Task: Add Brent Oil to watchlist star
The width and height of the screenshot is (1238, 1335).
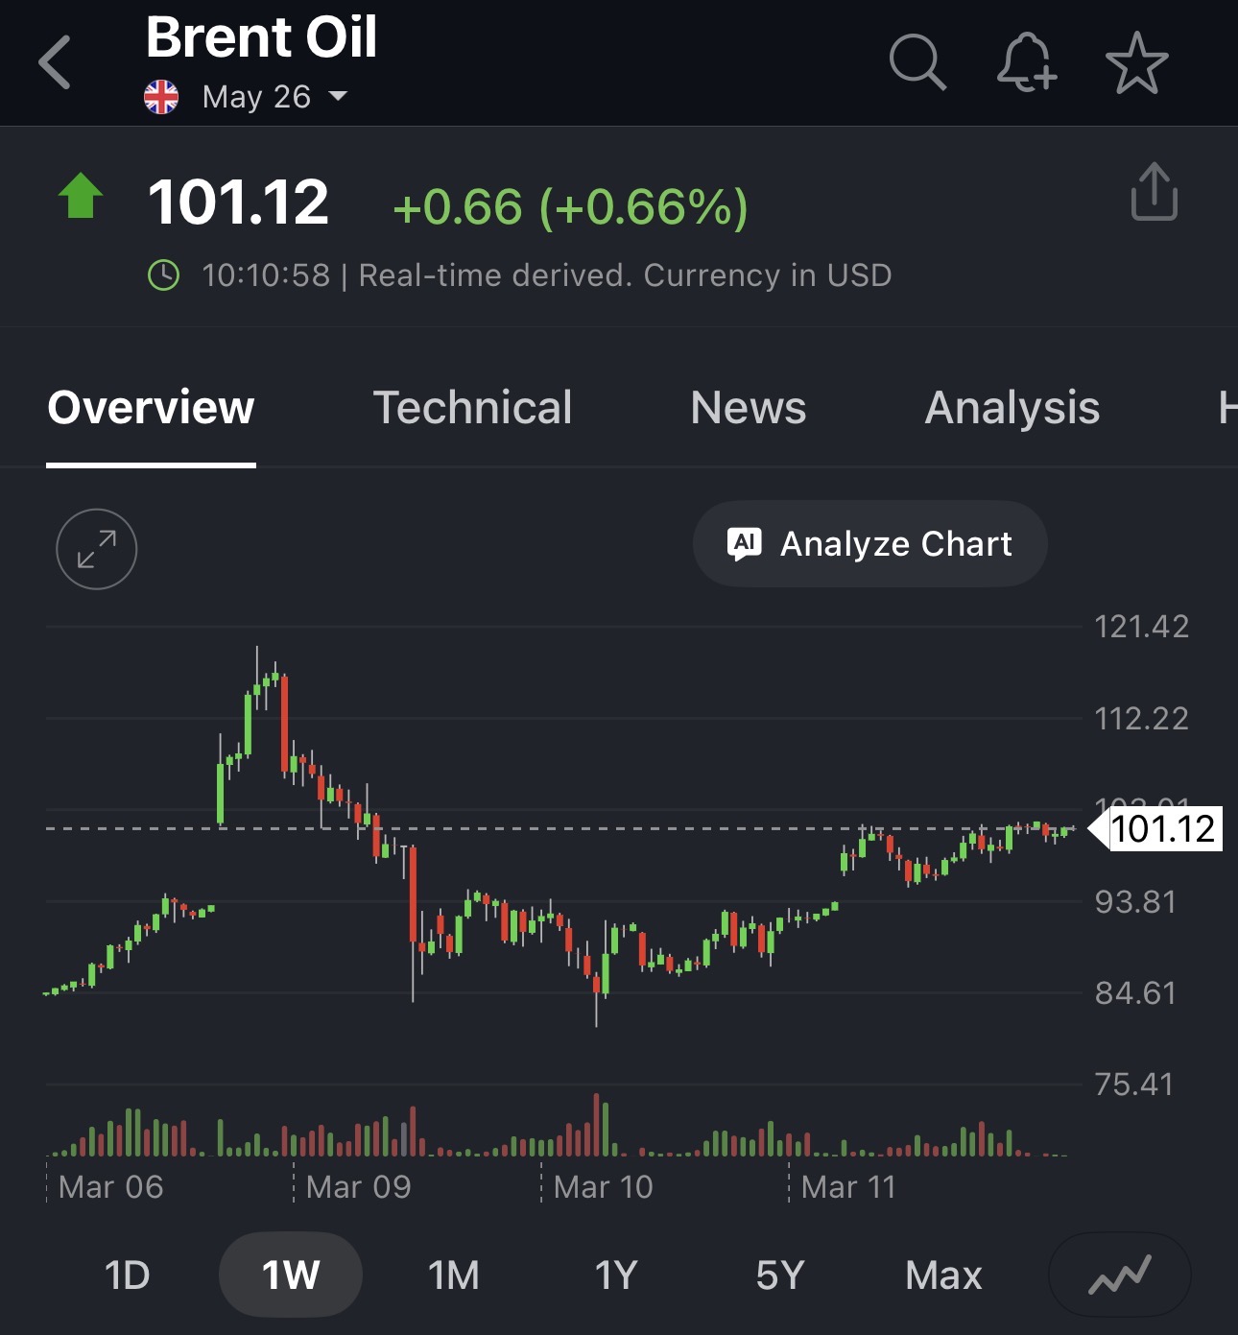Action: (1136, 63)
